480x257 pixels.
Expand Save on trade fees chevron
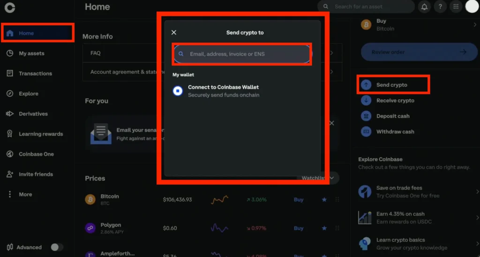point(477,191)
